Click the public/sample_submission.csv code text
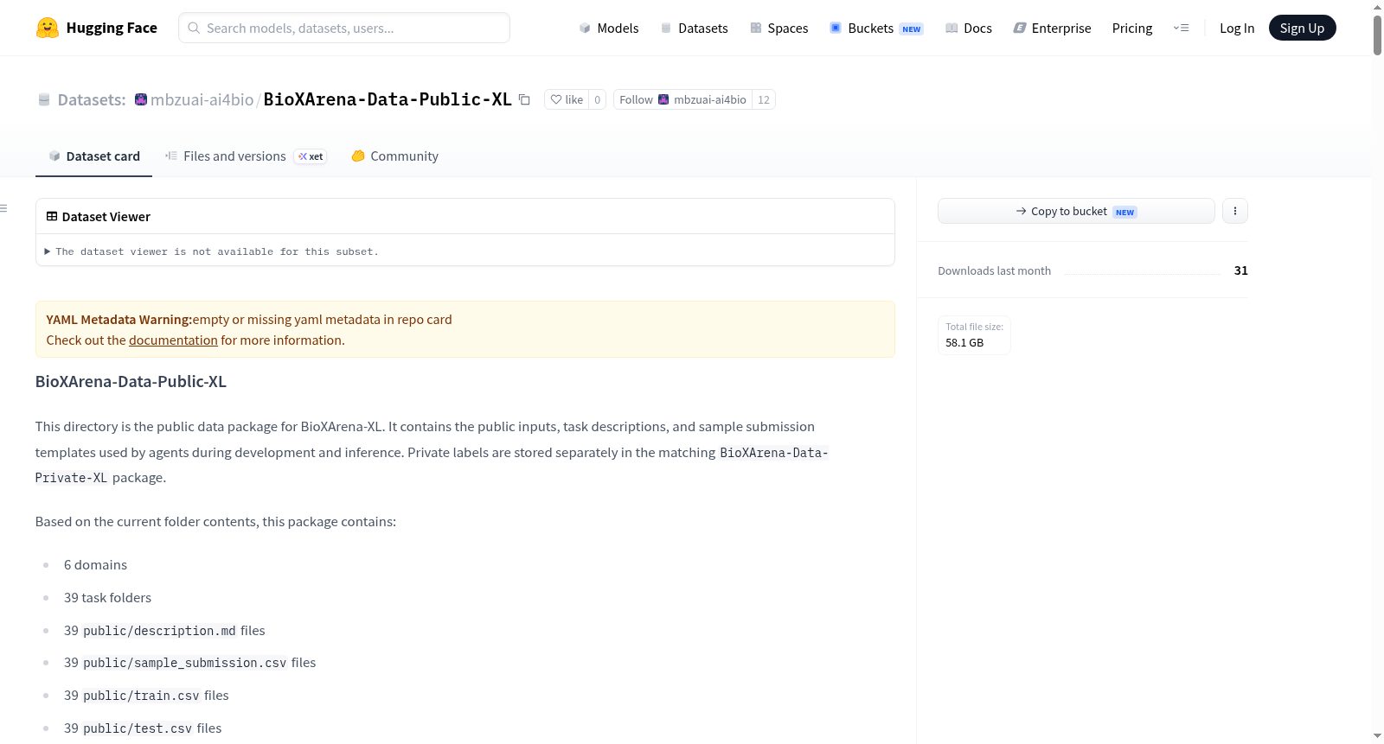This screenshot has width=1384, height=744. coord(185,663)
